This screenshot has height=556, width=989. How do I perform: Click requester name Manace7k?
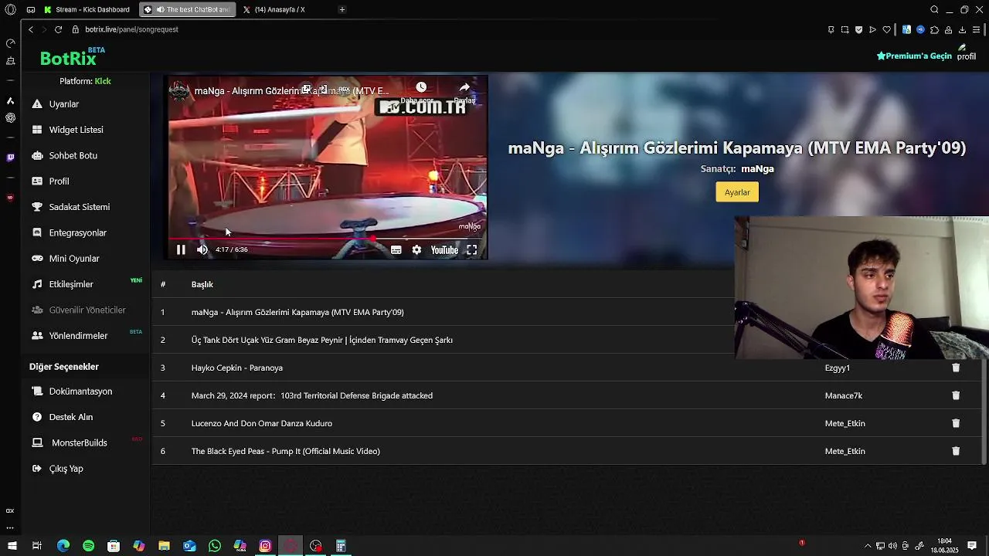click(x=844, y=395)
